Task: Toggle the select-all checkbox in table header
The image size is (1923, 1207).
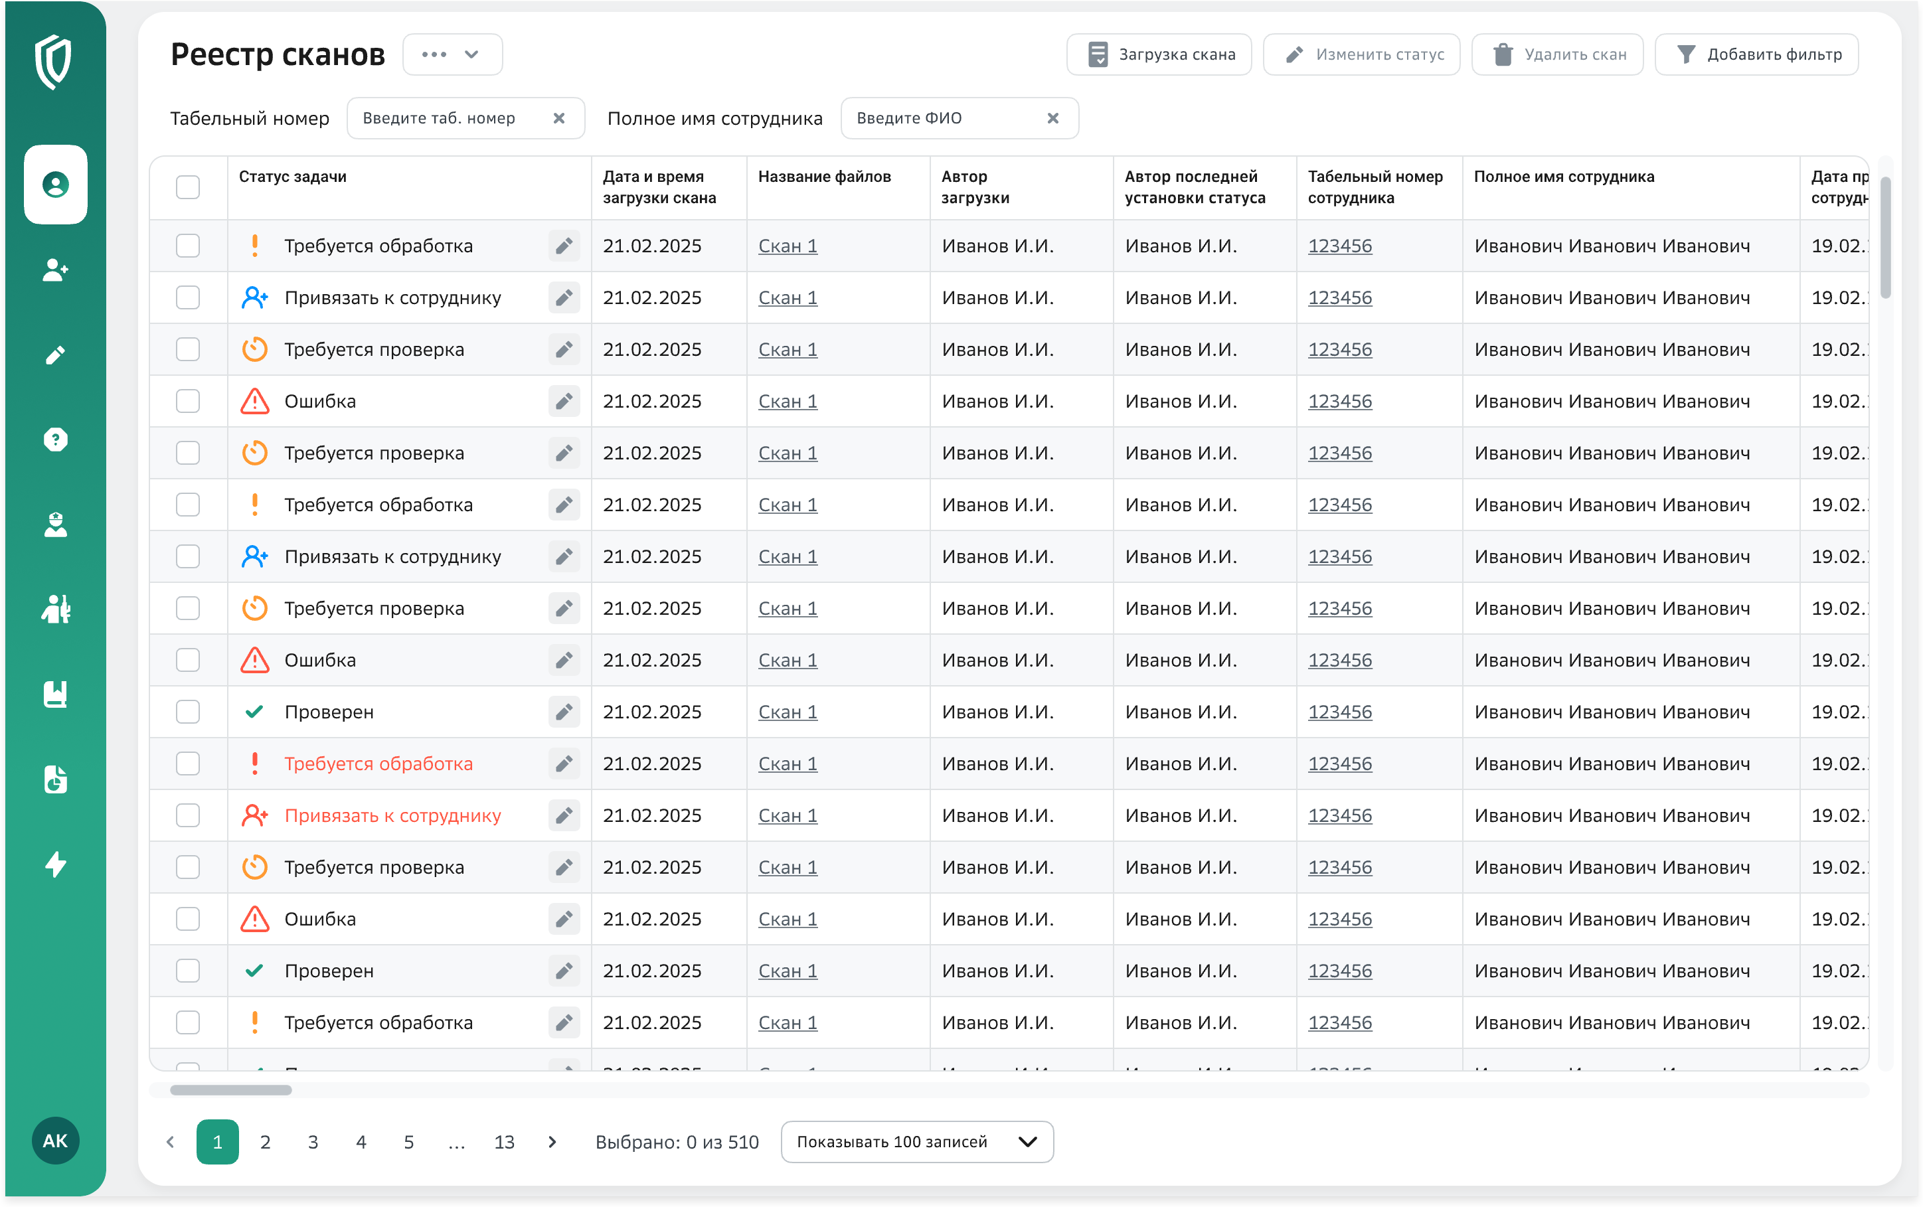Action: 188,188
